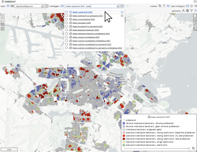Screen dimensions: 197x152
Task: Click the filter funnel icon next to geometrie
Action: click(191, 11)
